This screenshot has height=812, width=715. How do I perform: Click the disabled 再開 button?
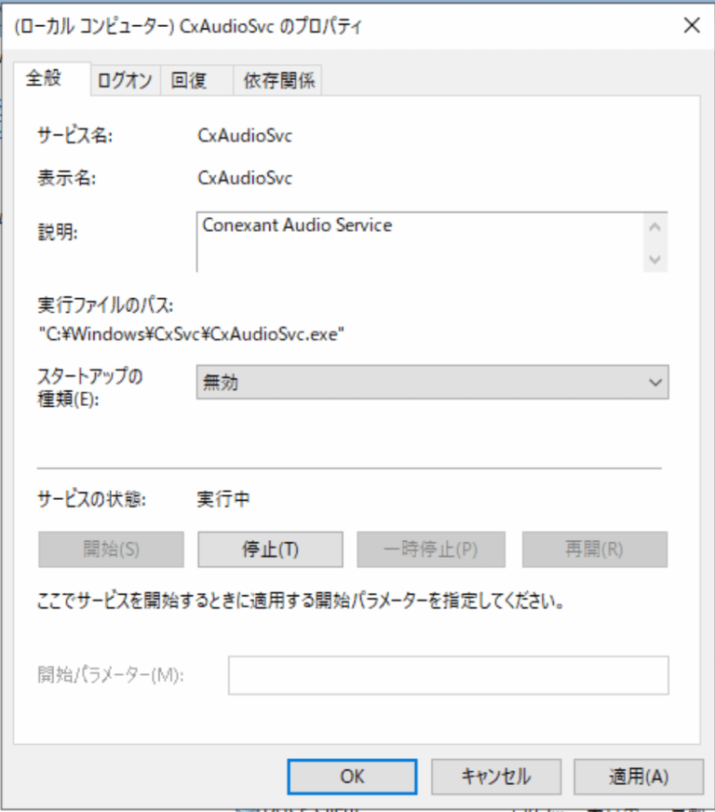(x=594, y=548)
